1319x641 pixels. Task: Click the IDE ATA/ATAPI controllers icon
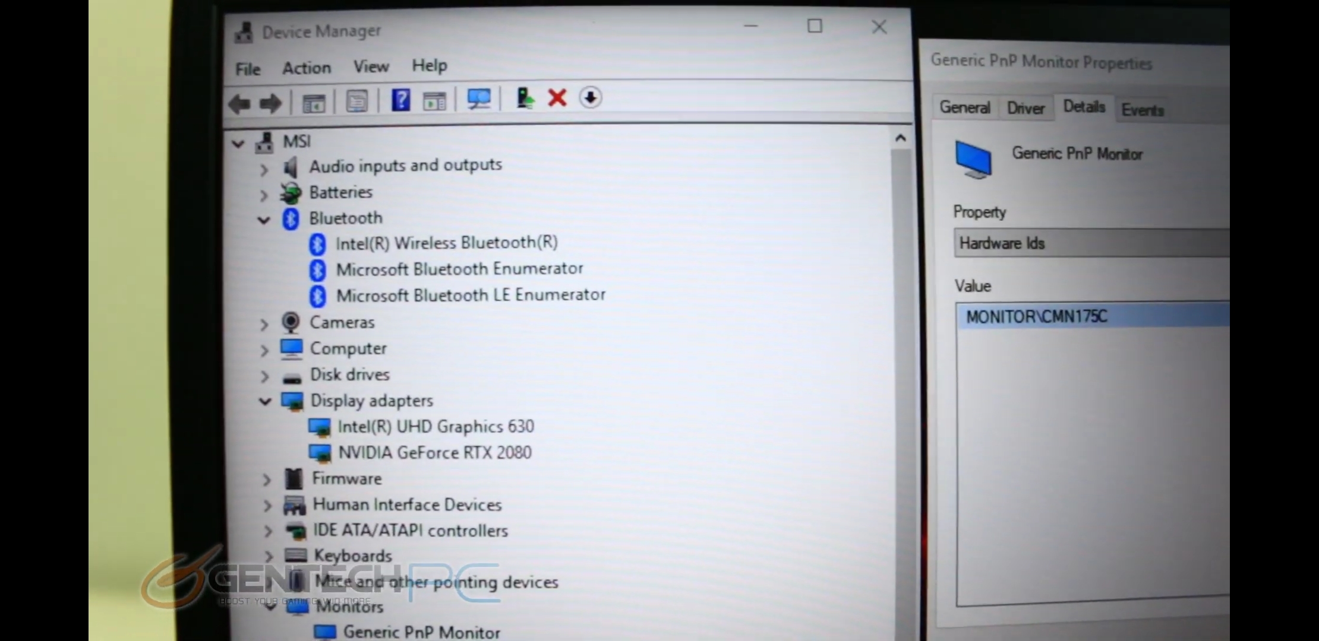coord(295,531)
